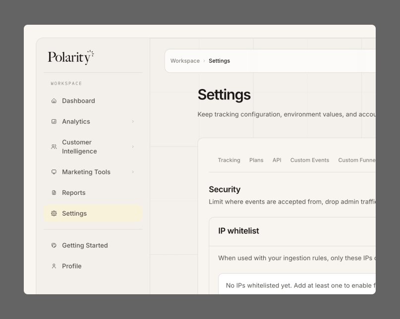Go to the Getting Started label
400x319 pixels.
click(x=85, y=245)
